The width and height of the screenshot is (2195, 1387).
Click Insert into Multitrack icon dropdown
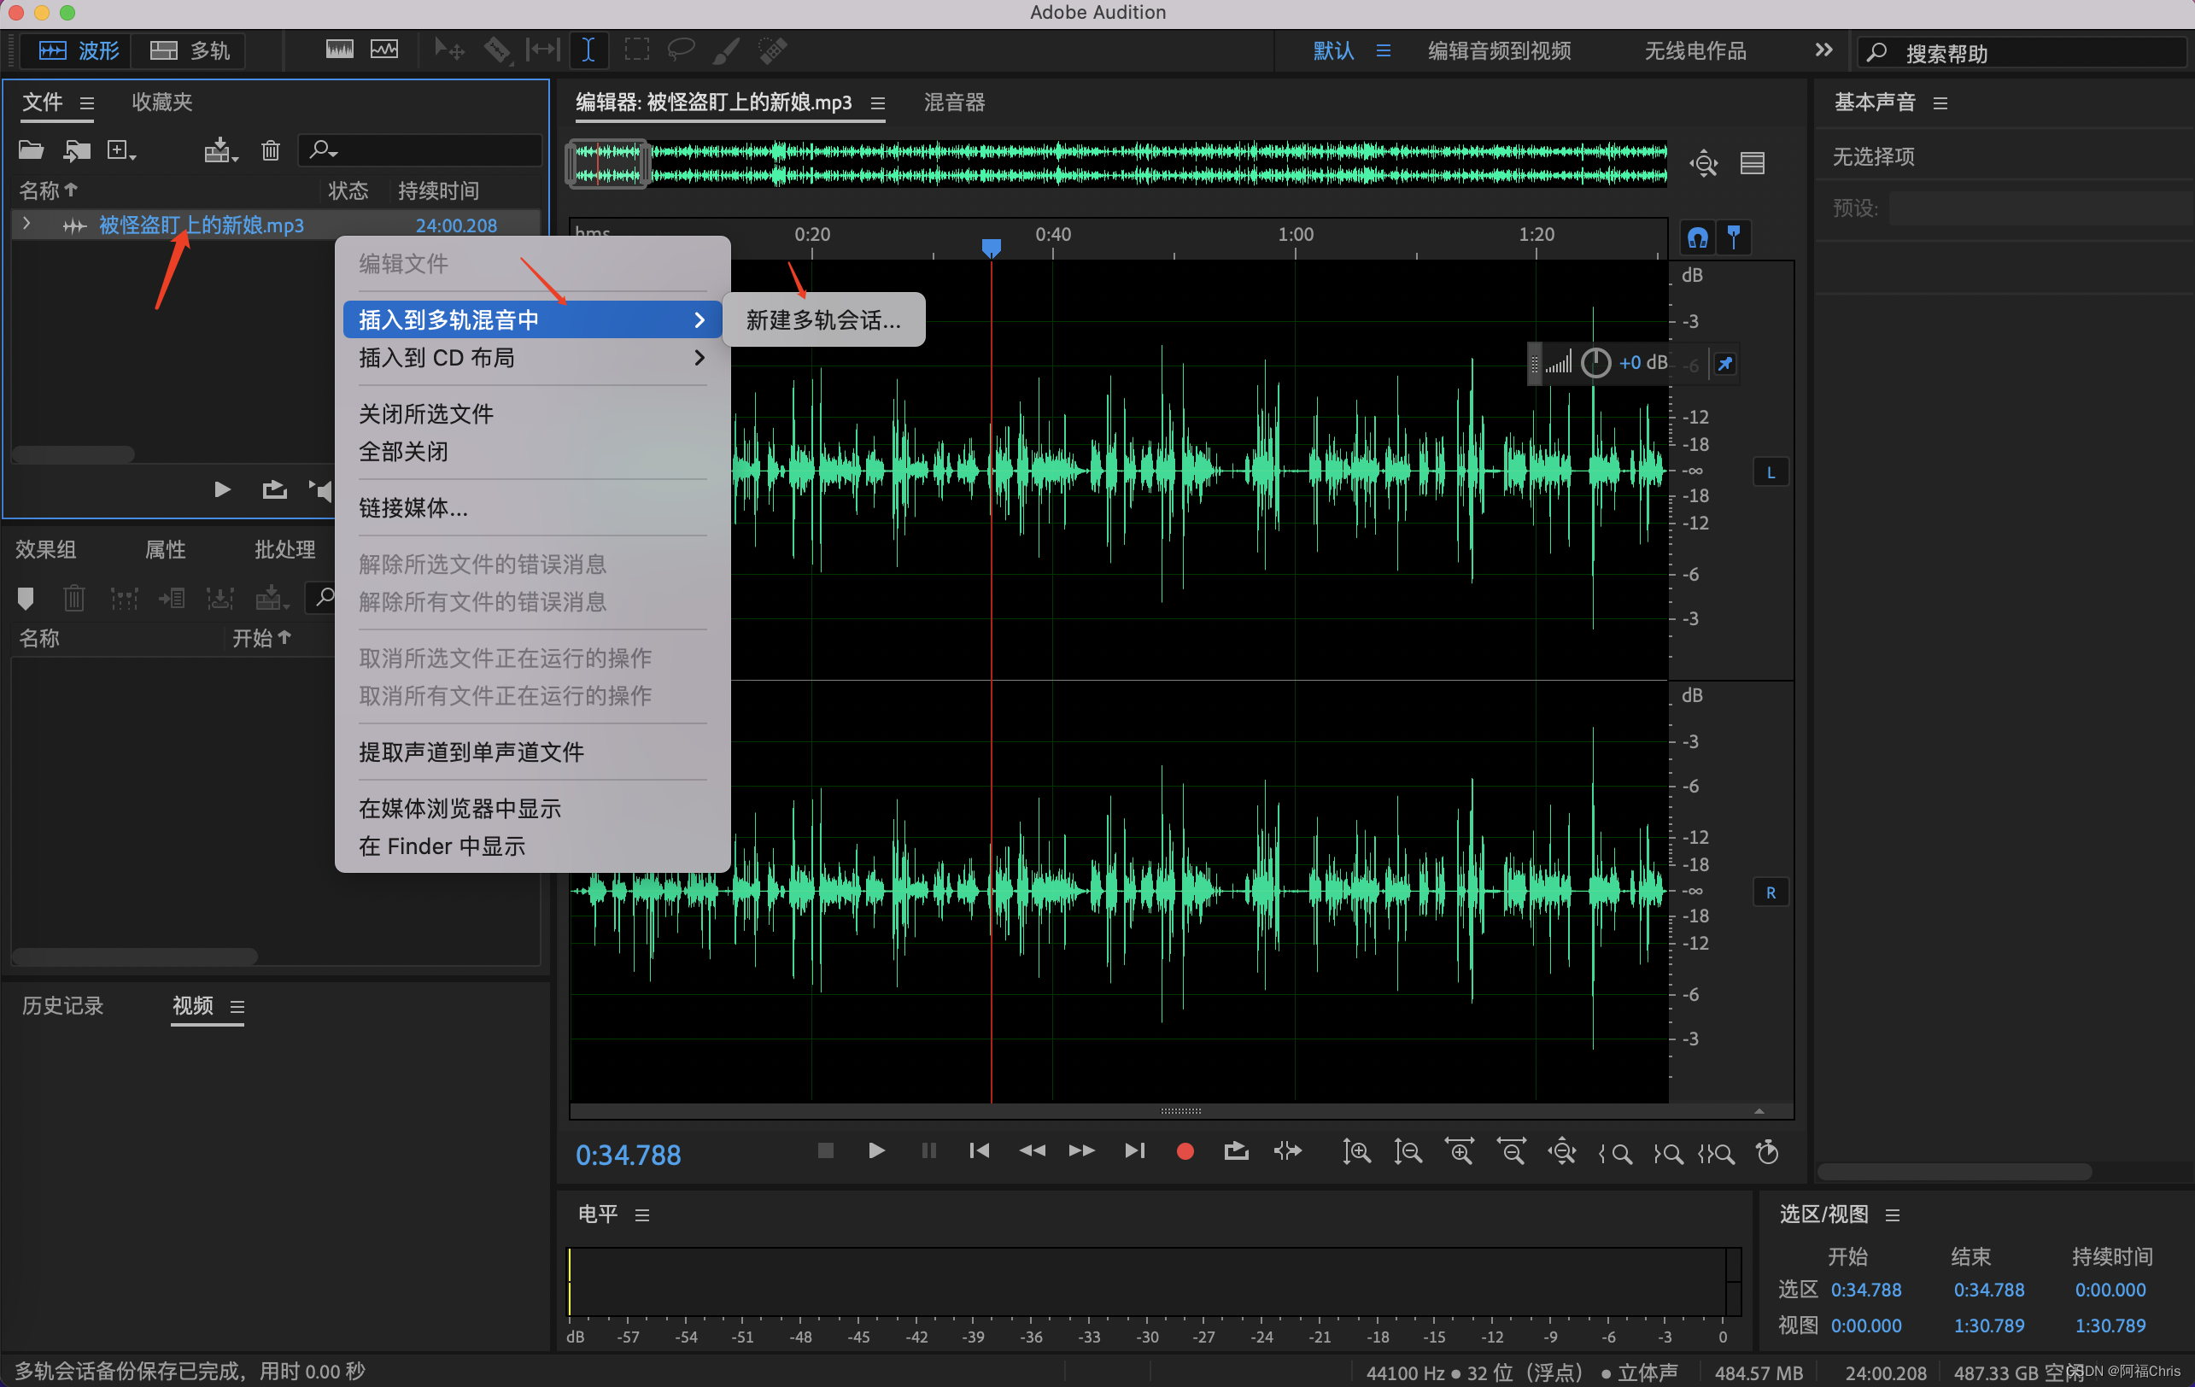(219, 150)
